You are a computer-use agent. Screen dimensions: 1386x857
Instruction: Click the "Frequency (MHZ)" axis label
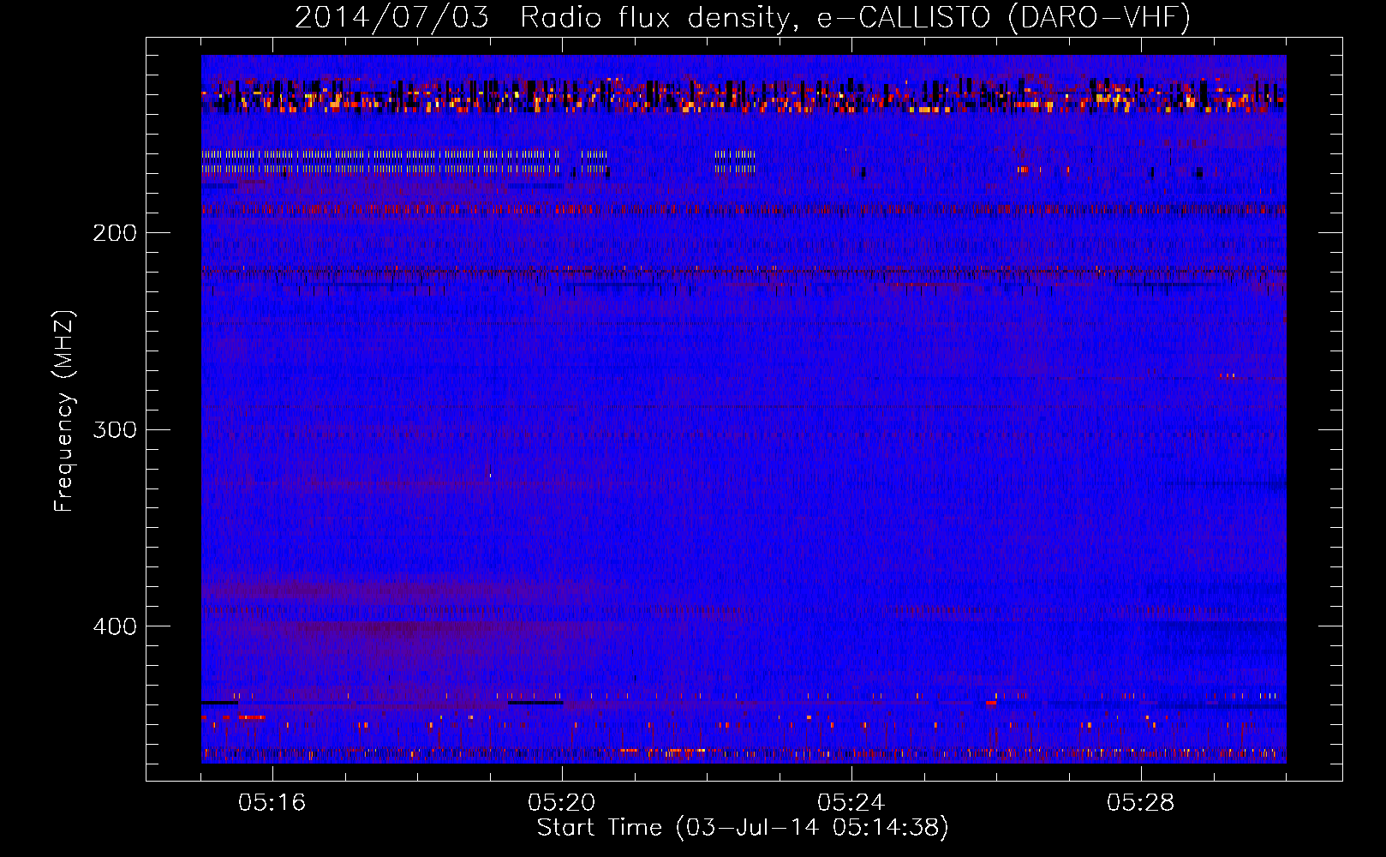[63, 411]
